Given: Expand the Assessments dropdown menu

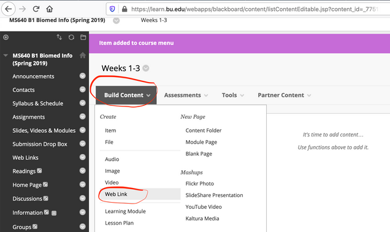Looking at the screenshot, I should pyautogui.click(x=186, y=95).
